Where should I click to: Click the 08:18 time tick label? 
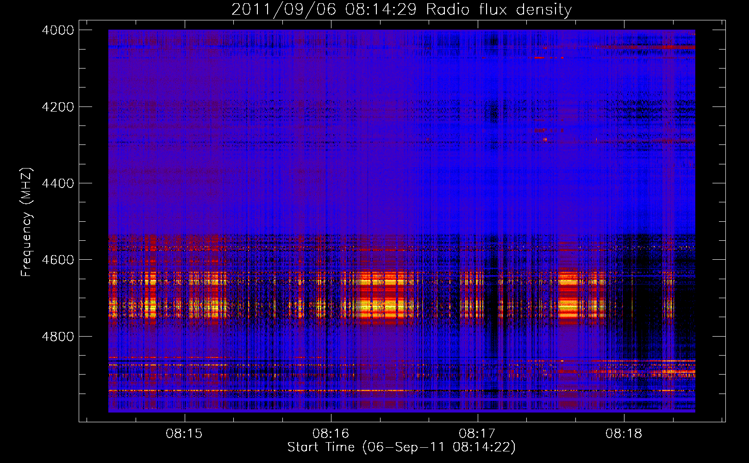(x=624, y=434)
